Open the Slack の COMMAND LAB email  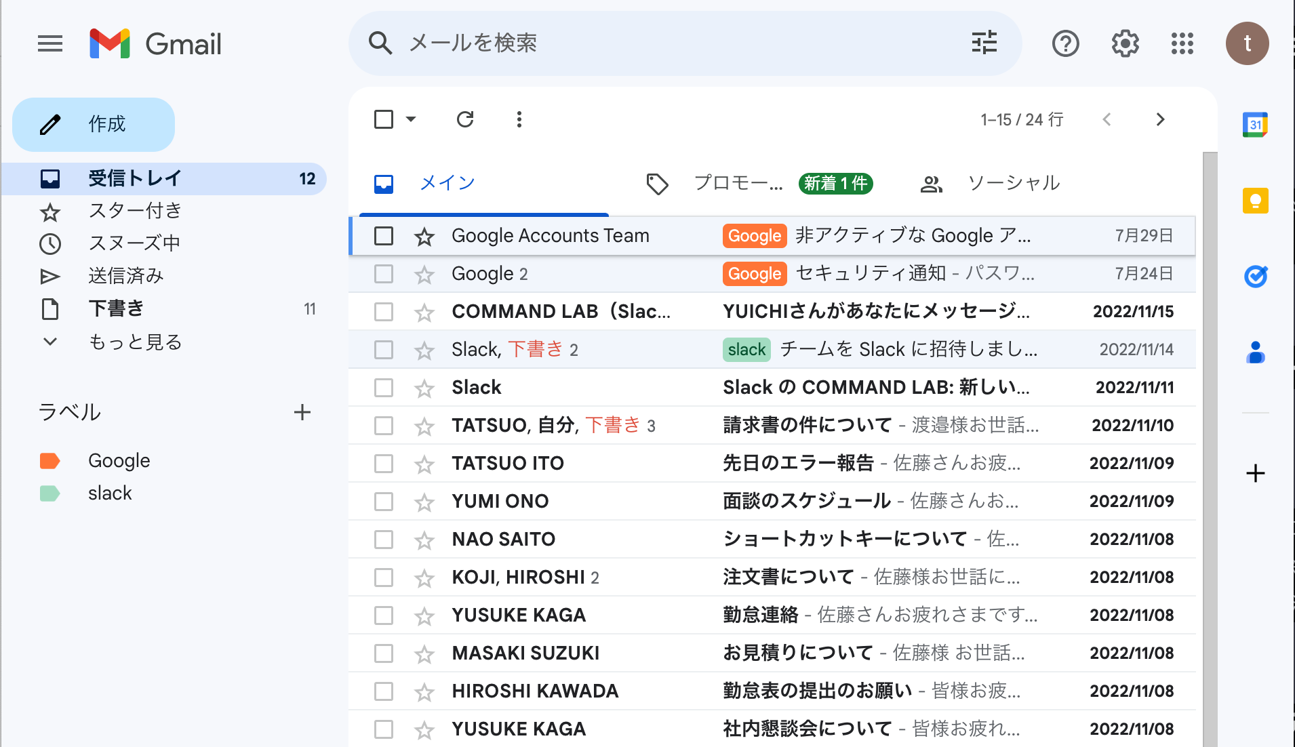coord(772,388)
